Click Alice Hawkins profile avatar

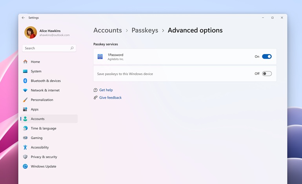coord(31,32)
